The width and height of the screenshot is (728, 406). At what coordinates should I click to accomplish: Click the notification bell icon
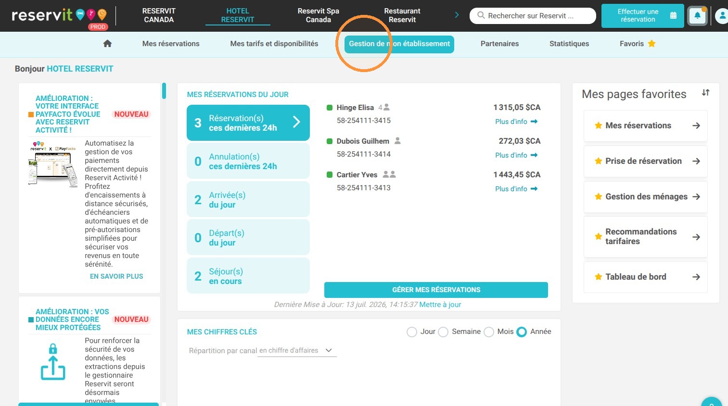click(x=697, y=16)
